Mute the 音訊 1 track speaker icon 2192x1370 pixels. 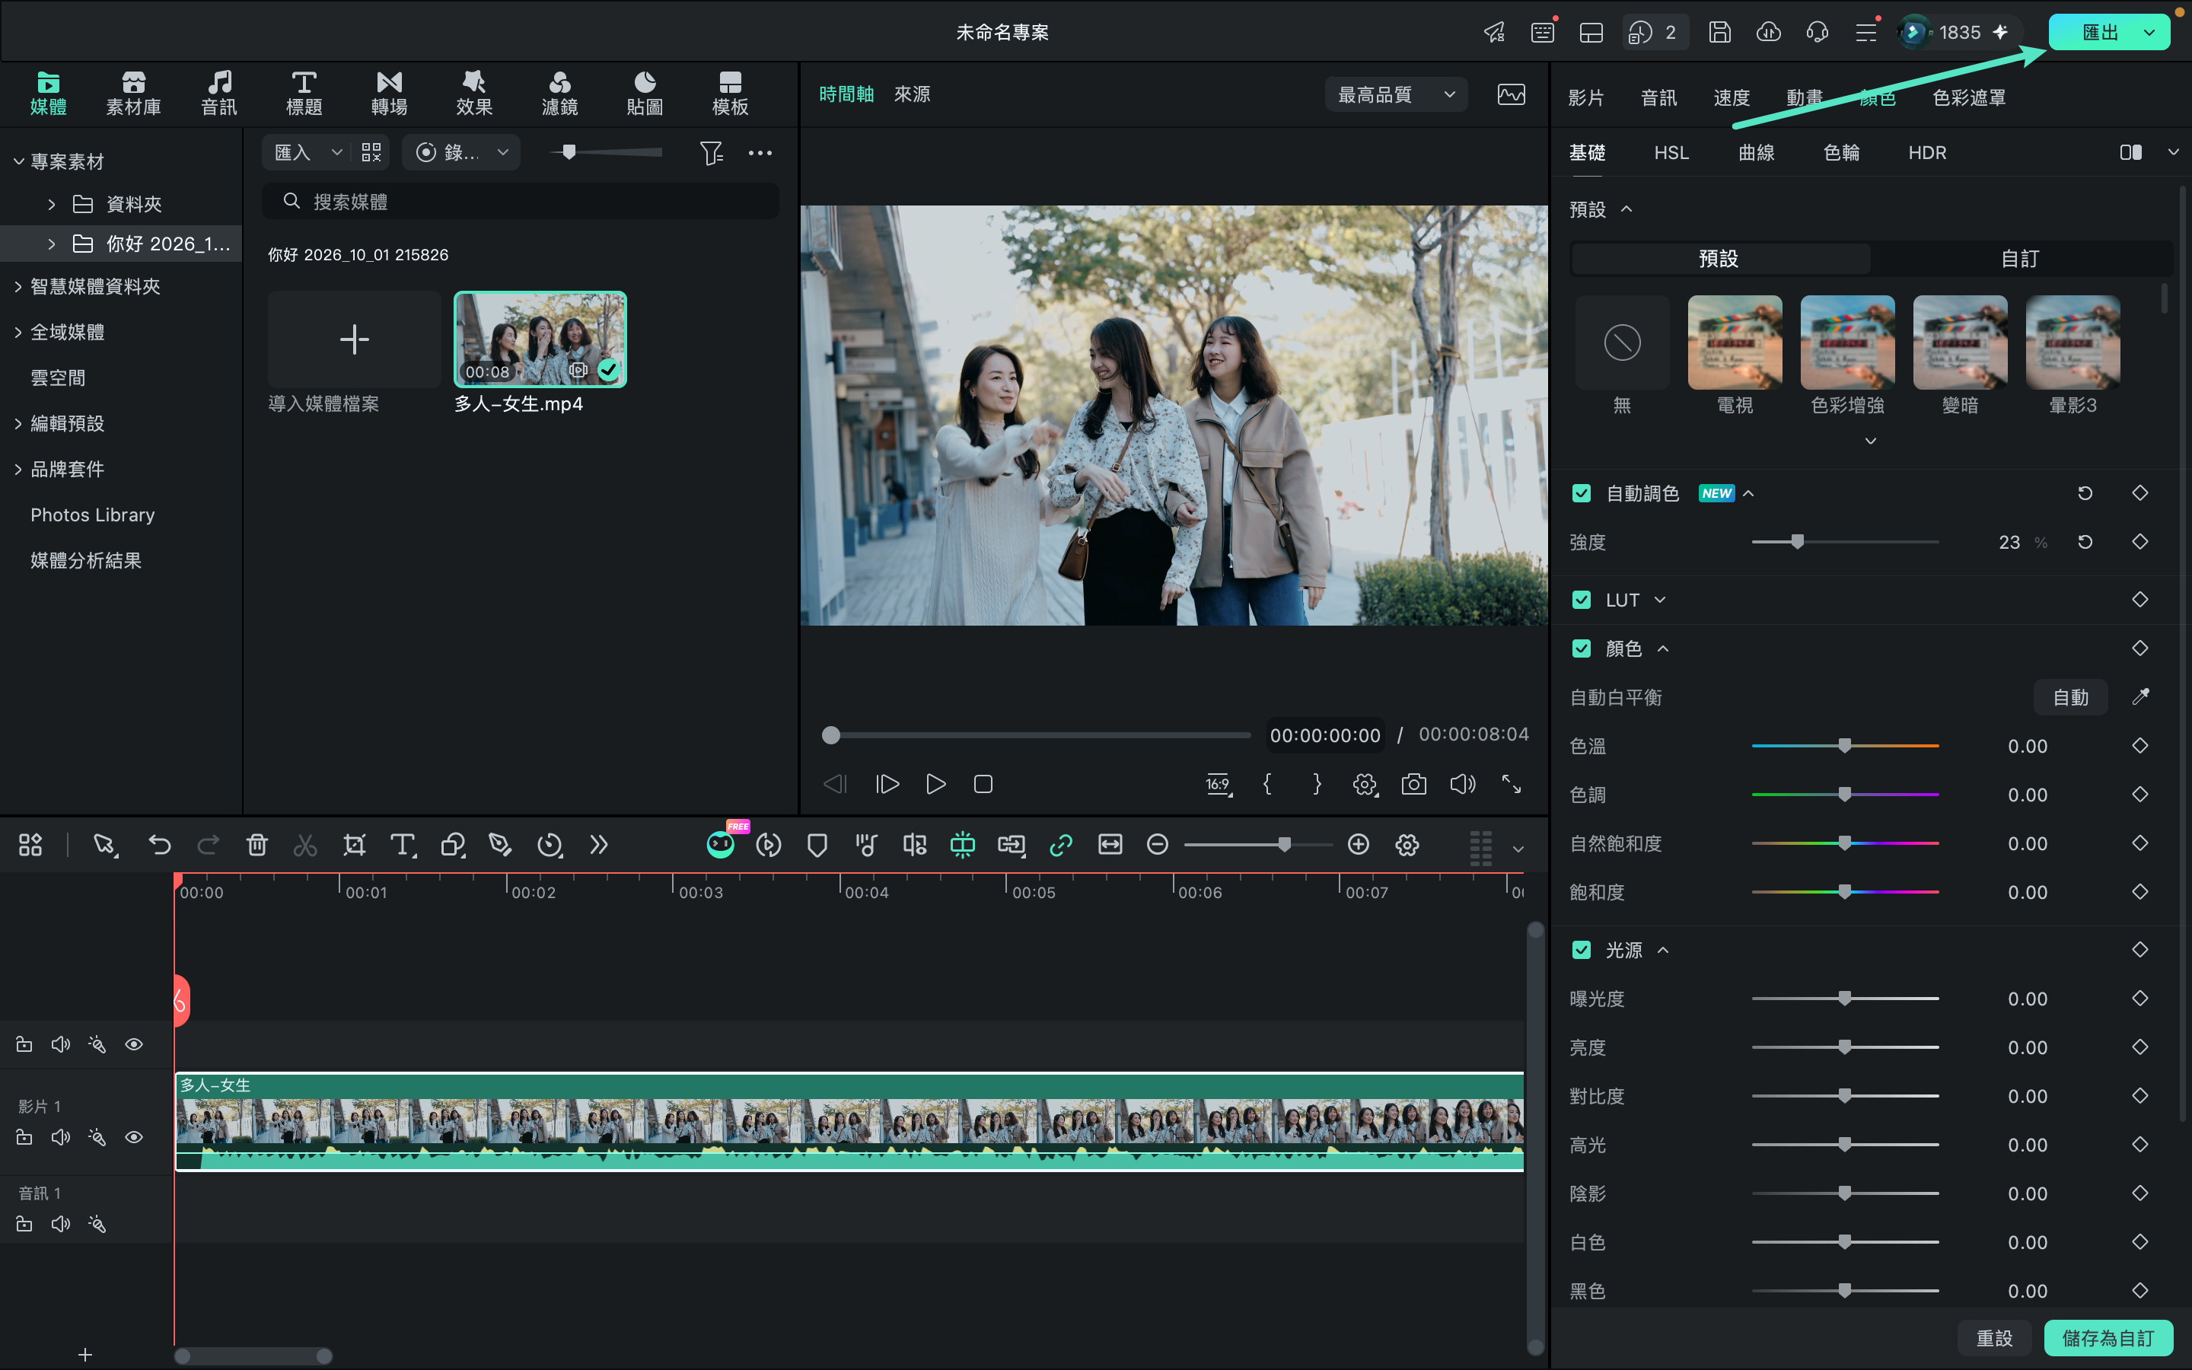(61, 1224)
